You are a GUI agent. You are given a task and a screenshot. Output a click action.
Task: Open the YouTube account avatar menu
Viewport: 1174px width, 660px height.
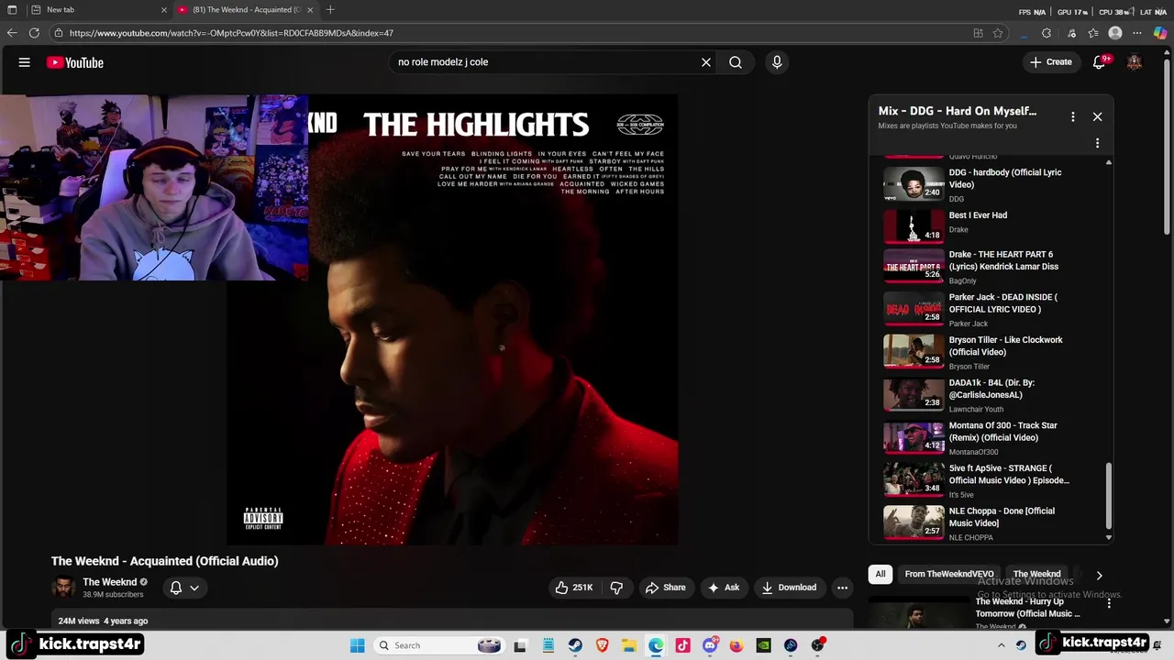(1135, 62)
